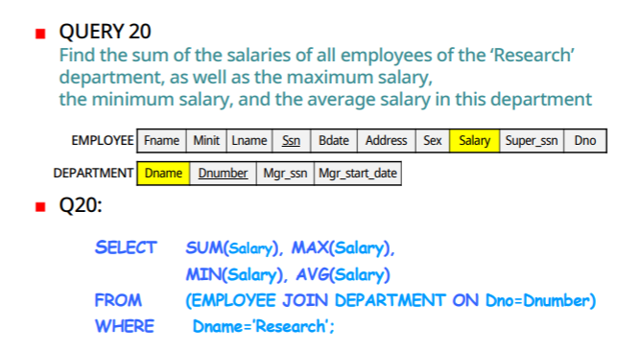Image resolution: width=641 pixels, height=352 pixels.
Task: Click the "Dname='Research';" condition
Action: point(263,327)
